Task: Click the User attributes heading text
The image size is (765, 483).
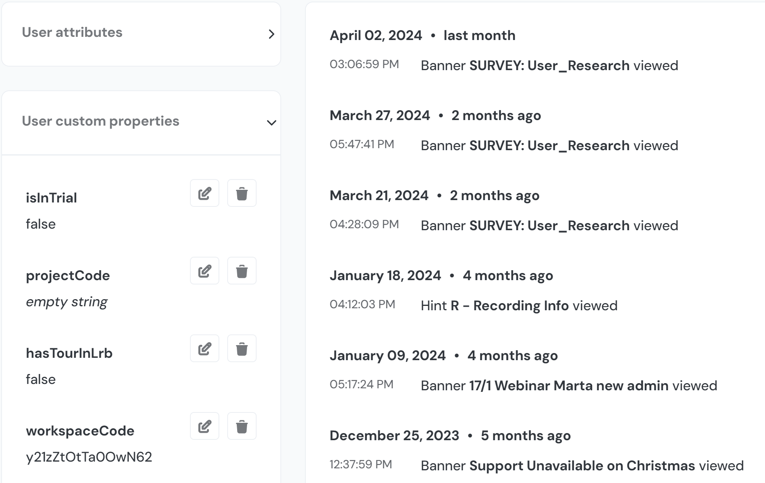Action: [x=72, y=32]
